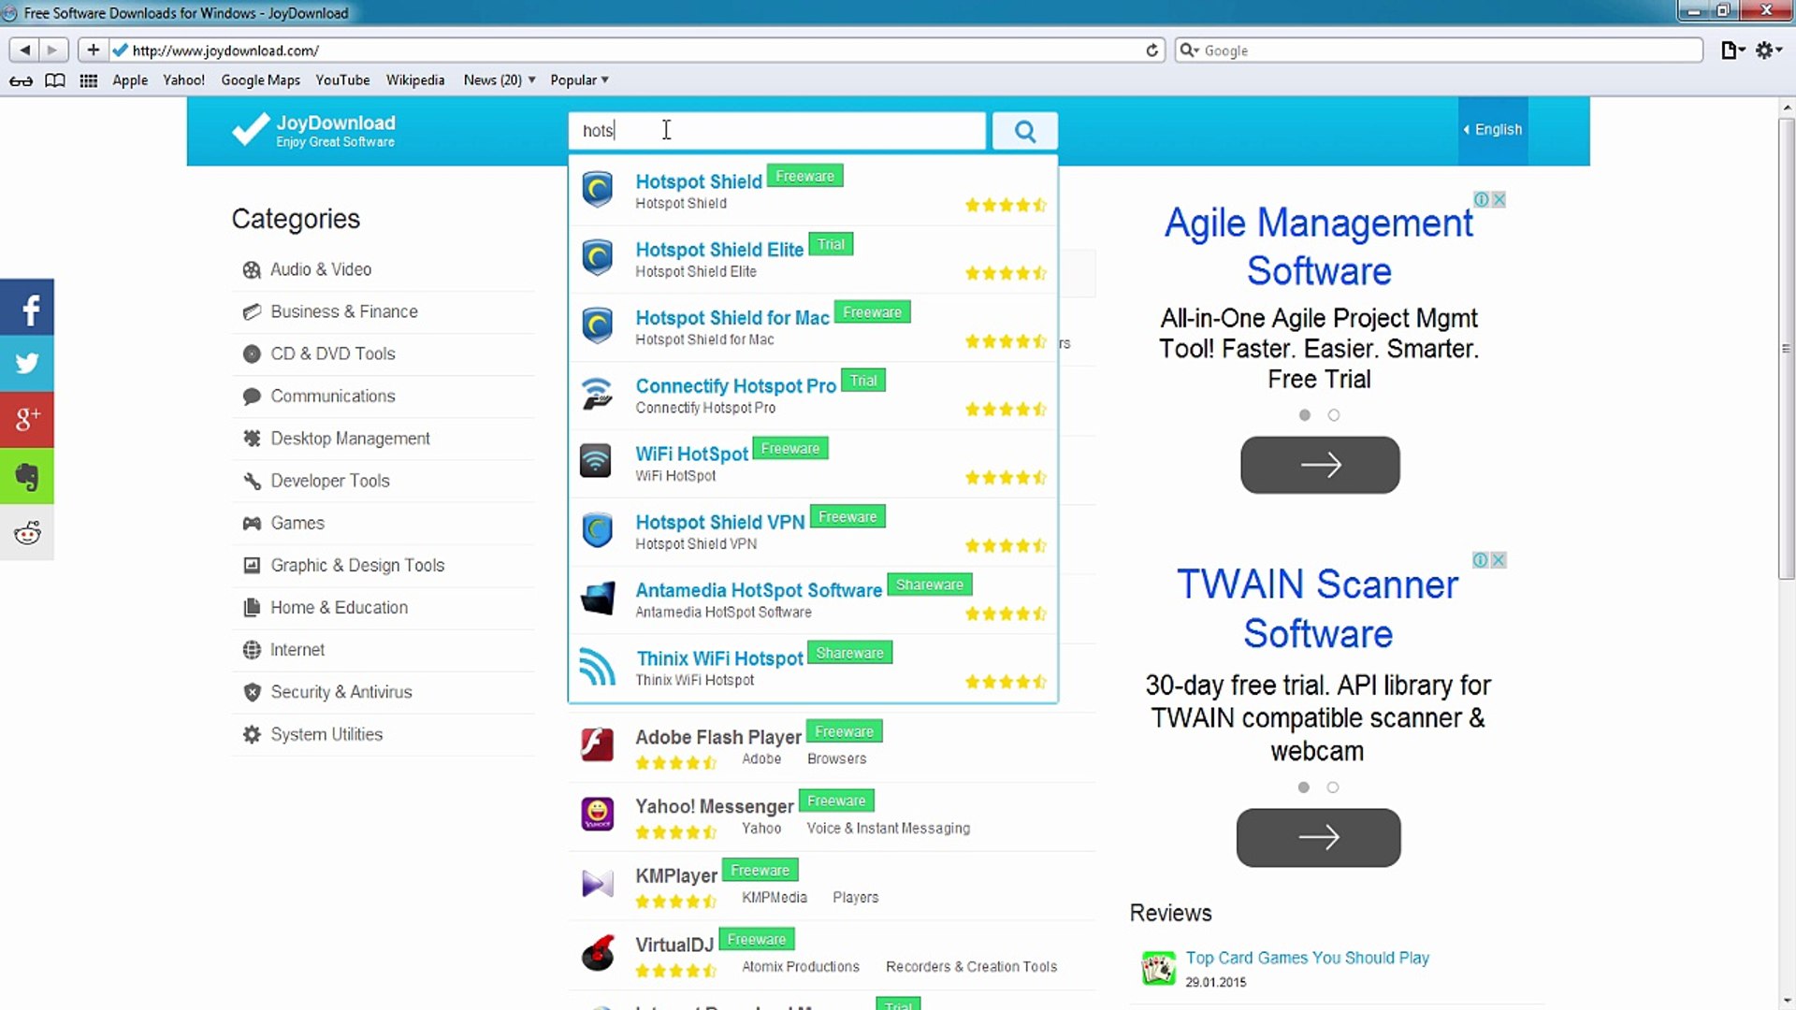Open 'Top Card Games You Should Play' review

(1307, 958)
